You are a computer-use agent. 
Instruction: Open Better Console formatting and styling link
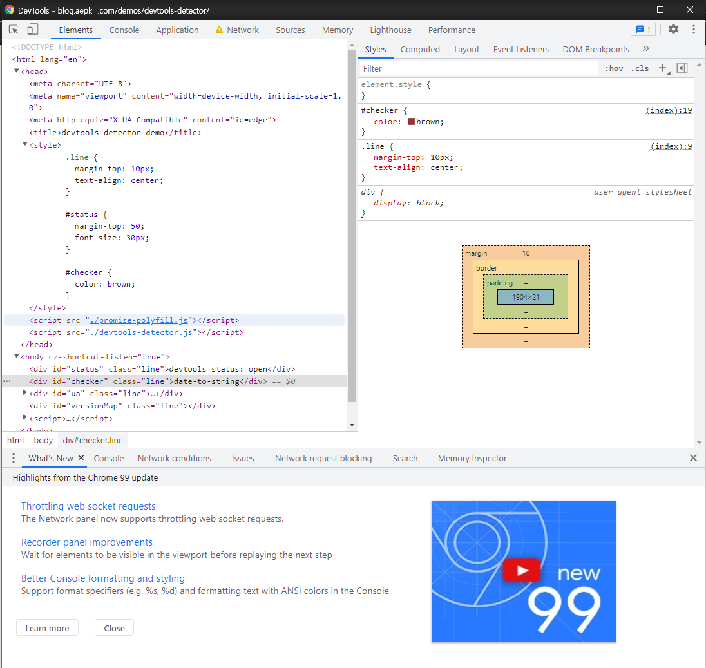click(103, 578)
